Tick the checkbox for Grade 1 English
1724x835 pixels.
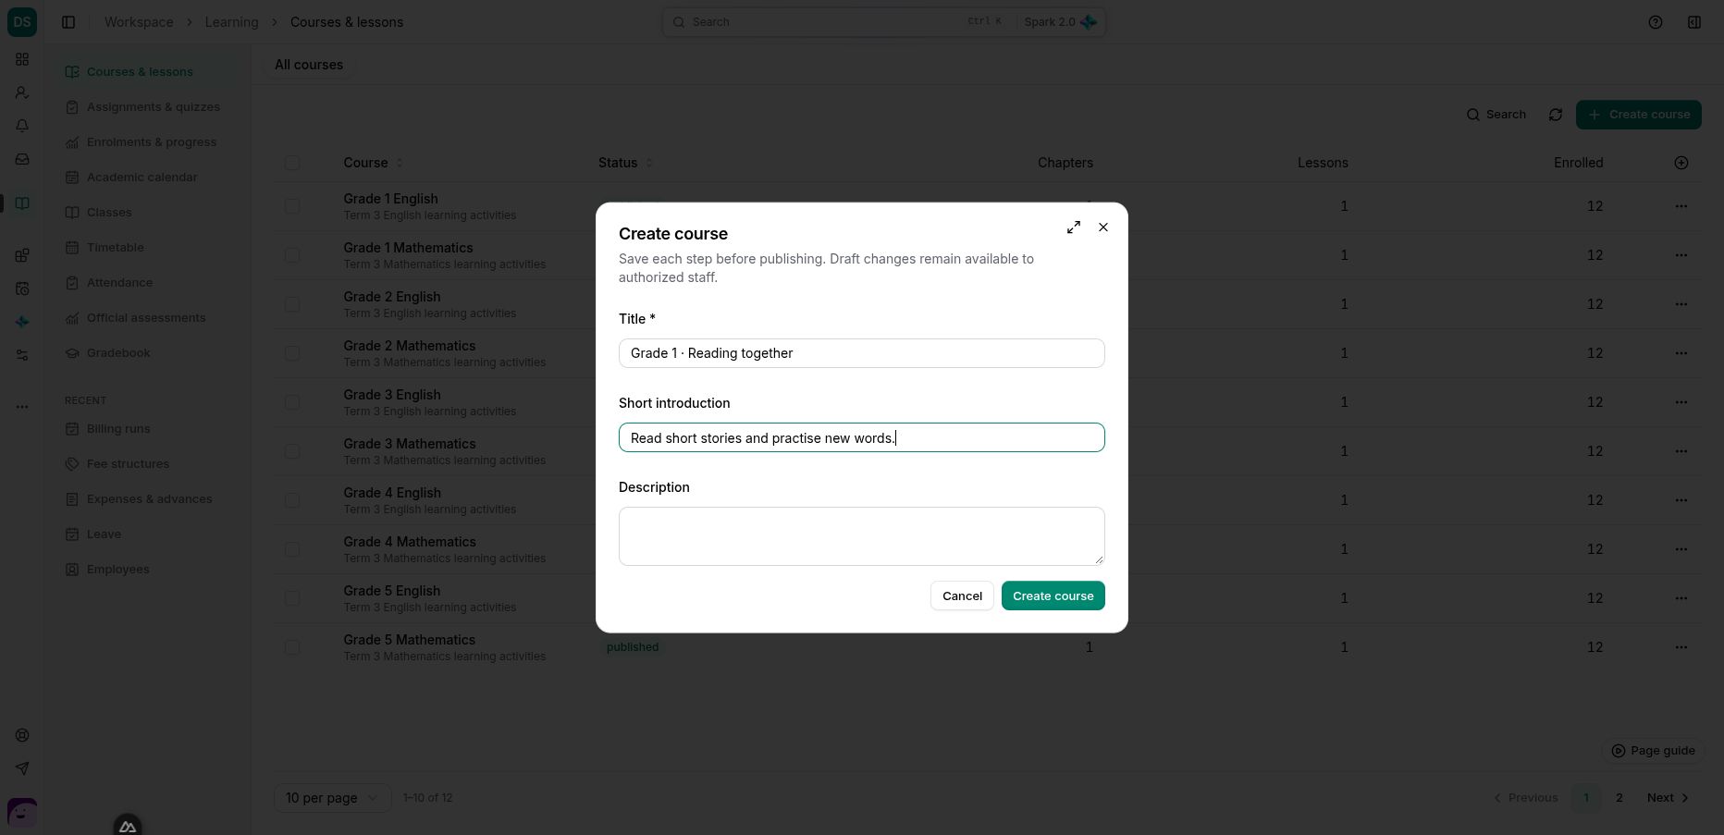pyautogui.click(x=292, y=206)
